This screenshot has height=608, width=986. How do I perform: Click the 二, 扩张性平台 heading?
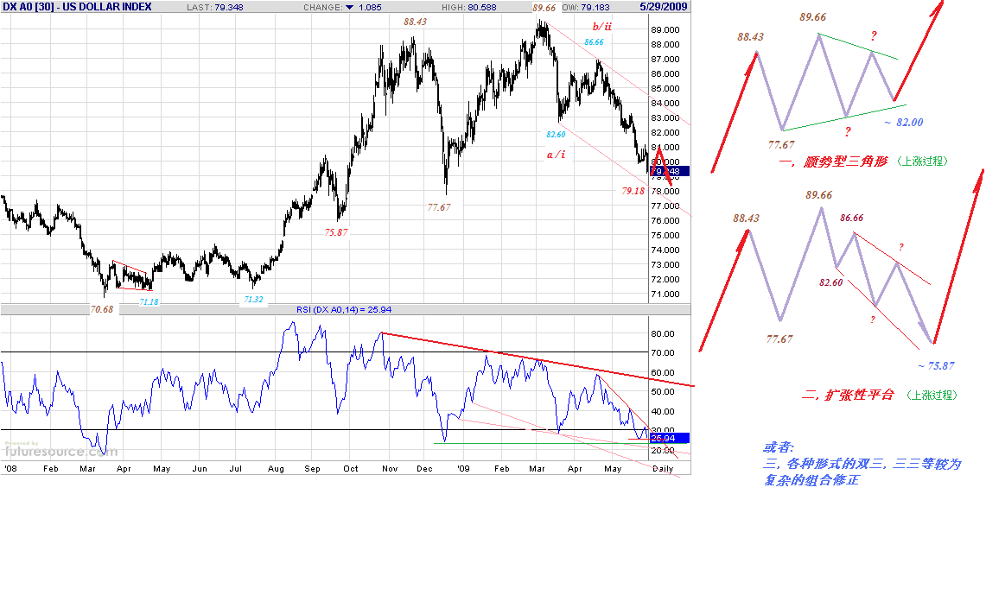coord(848,395)
